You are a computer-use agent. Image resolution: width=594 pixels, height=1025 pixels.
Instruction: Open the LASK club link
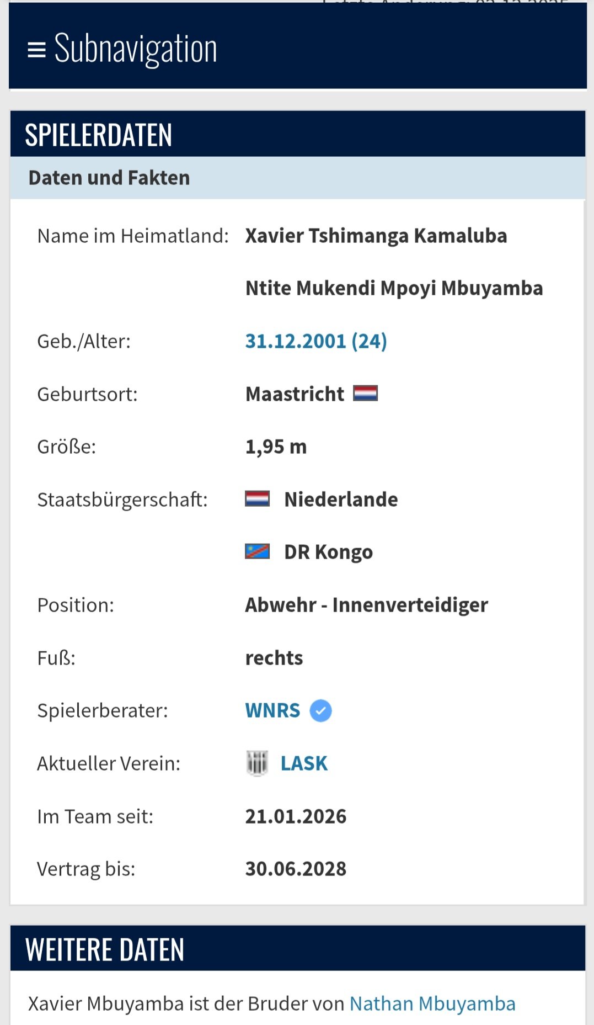(304, 763)
